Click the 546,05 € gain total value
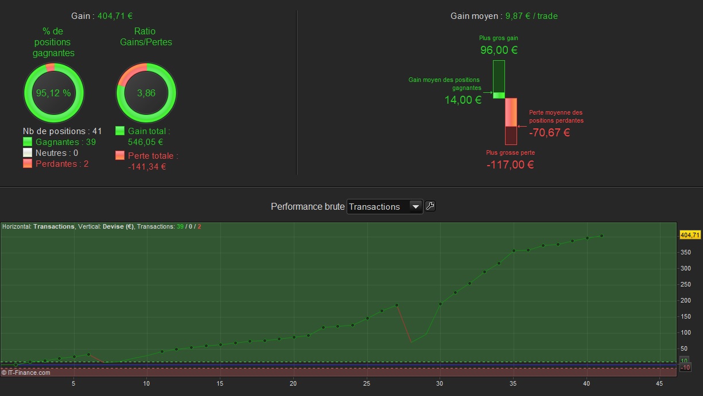The image size is (703, 396). click(145, 142)
